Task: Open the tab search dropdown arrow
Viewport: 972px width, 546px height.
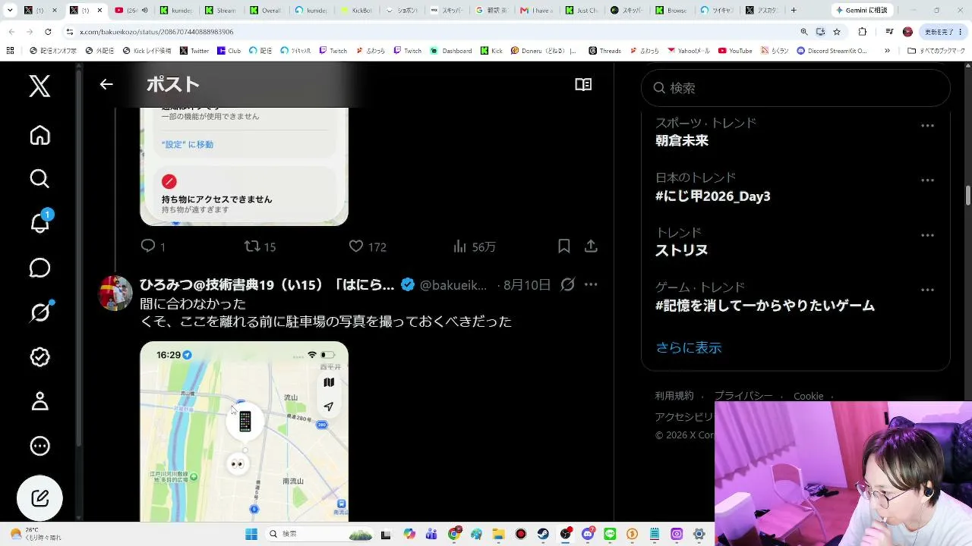Action: click(x=10, y=11)
